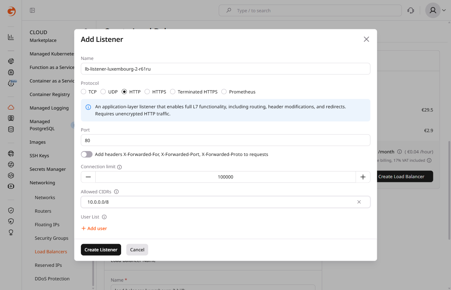Open Secrets Manager menu item

[48, 169]
